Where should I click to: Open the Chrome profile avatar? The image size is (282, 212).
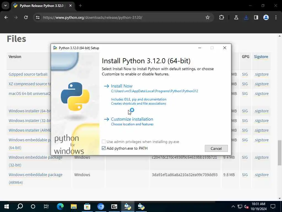[266, 17]
